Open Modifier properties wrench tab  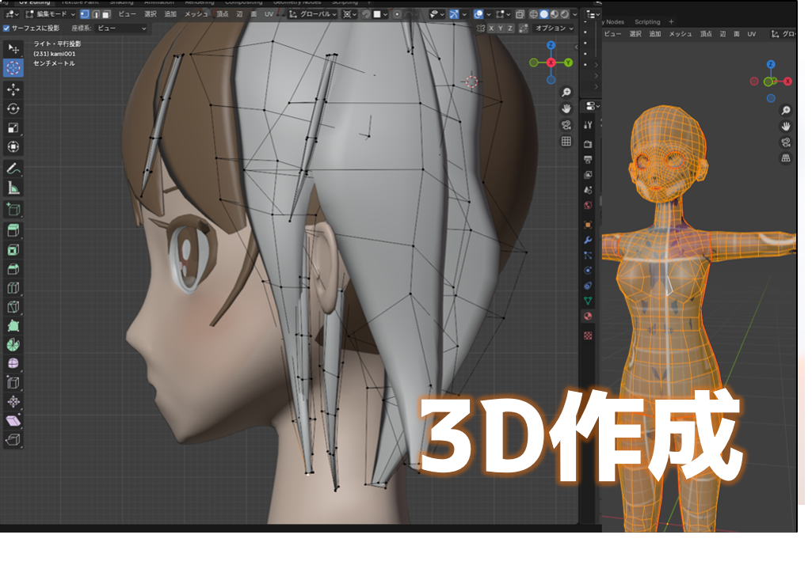pos(588,239)
